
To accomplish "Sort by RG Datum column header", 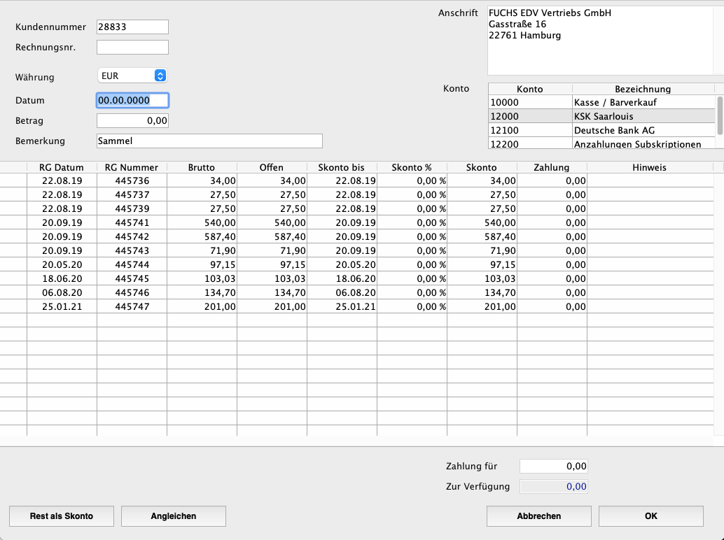I will pos(62,168).
